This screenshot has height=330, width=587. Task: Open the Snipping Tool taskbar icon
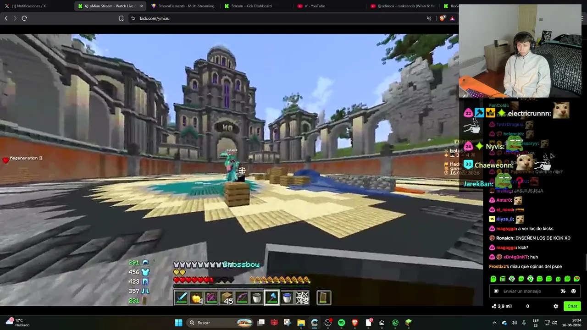(288, 323)
